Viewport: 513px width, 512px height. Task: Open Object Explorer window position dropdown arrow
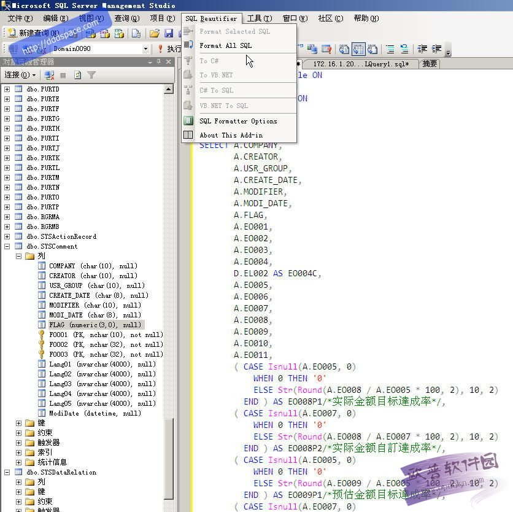coord(150,62)
